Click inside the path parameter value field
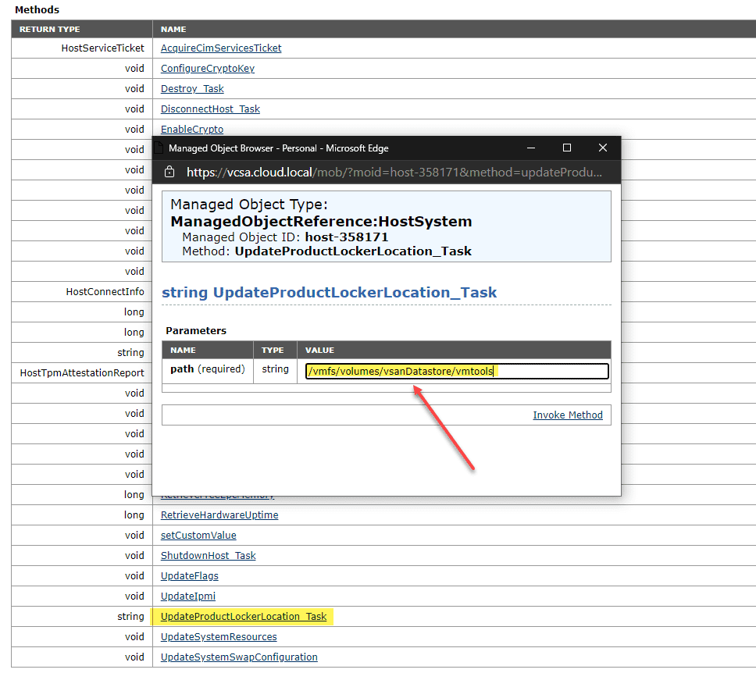 click(x=455, y=371)
